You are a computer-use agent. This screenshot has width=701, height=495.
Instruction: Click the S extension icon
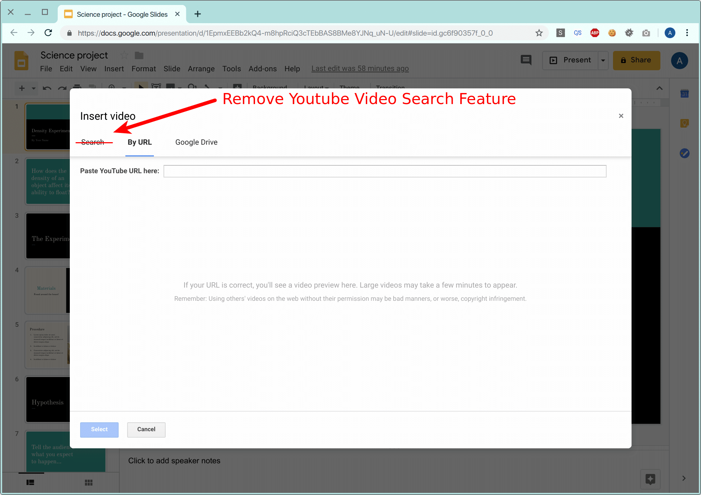[x=560, y=33]
